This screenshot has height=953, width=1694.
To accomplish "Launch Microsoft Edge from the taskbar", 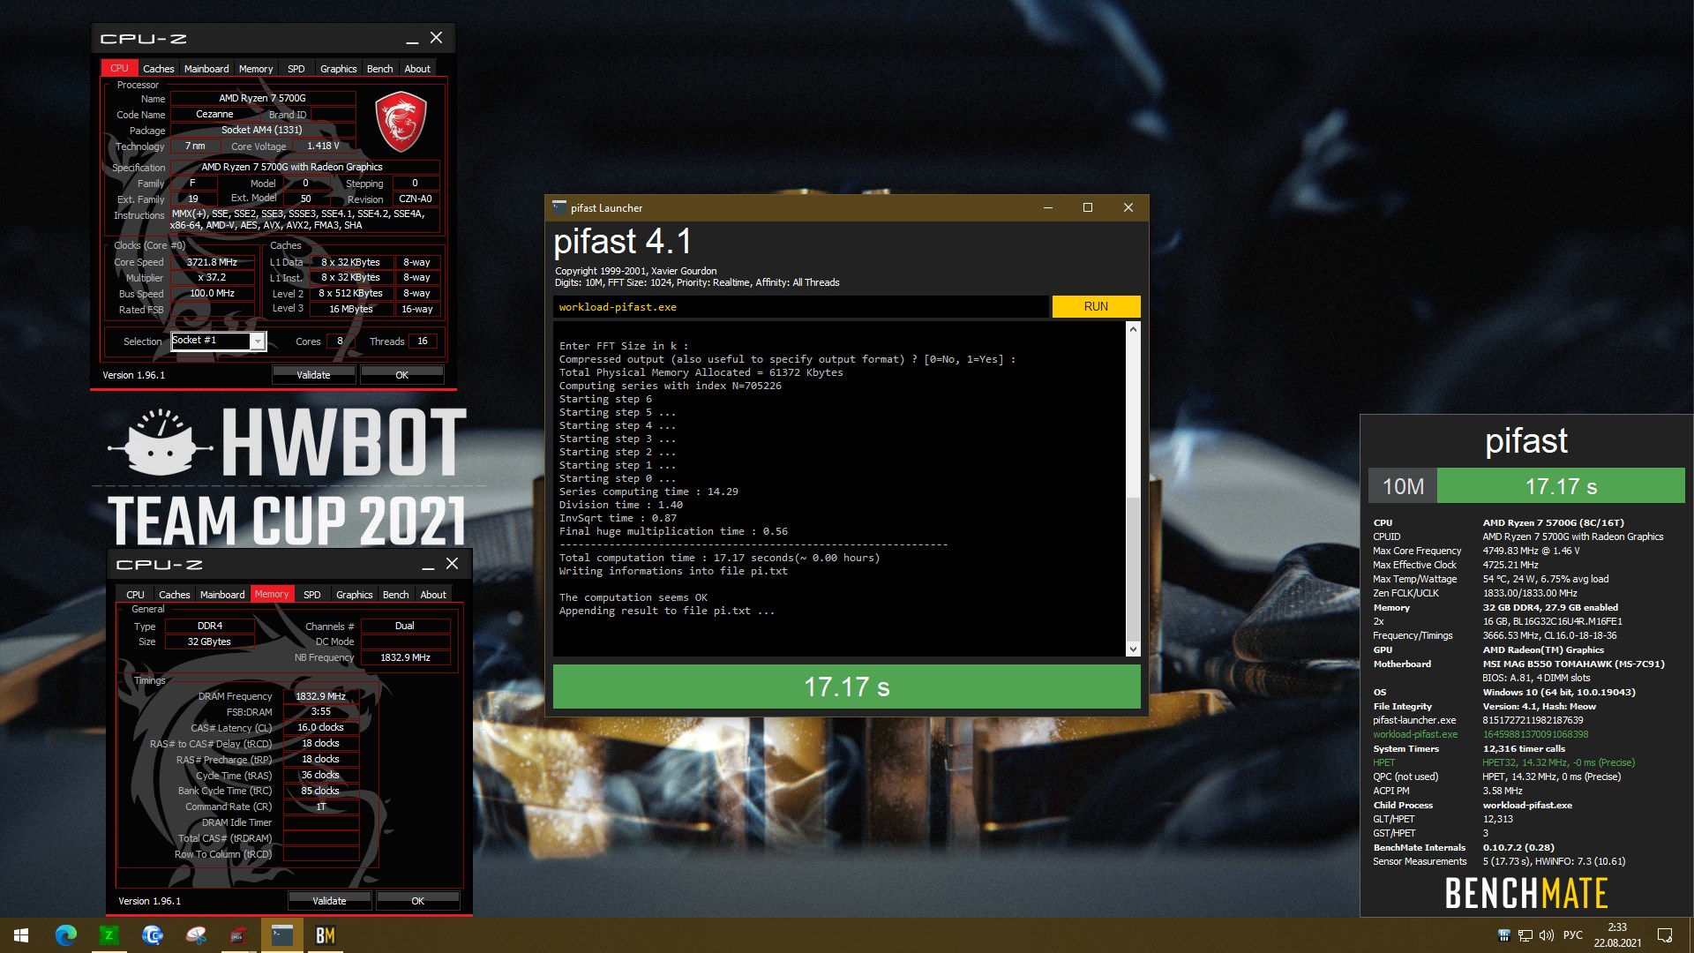I will [65, 935].
